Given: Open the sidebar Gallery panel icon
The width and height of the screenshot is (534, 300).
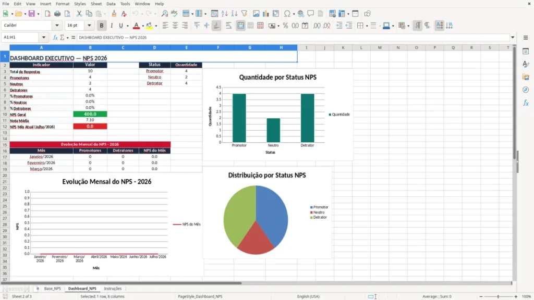Looking at the screenshot, I should pos(526,77).
